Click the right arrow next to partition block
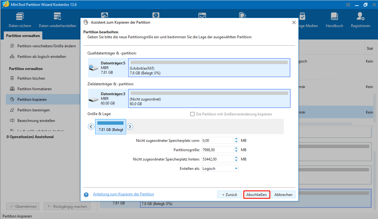 (x=130, y=127)
